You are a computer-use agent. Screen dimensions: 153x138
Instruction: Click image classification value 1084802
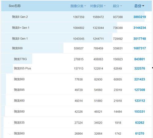79,28
